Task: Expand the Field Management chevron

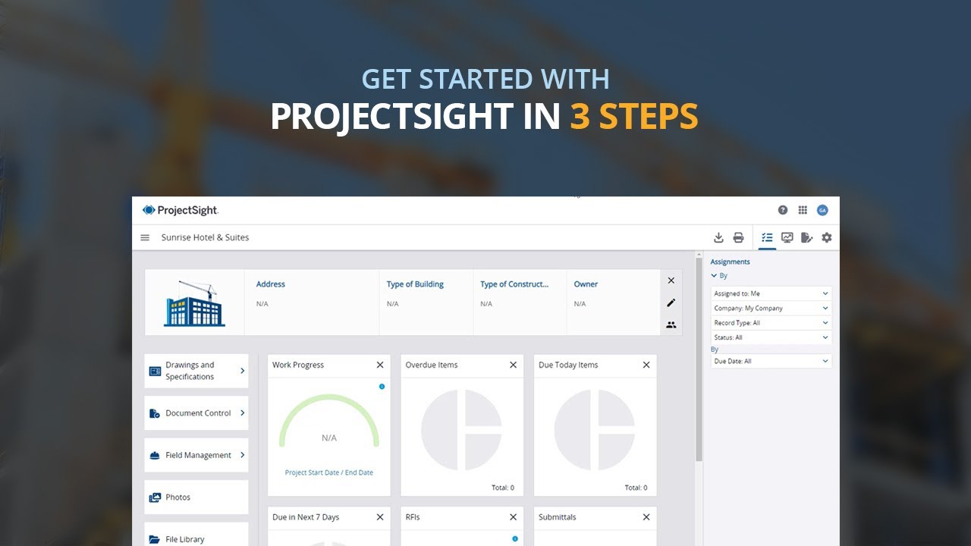Action: 242,455
